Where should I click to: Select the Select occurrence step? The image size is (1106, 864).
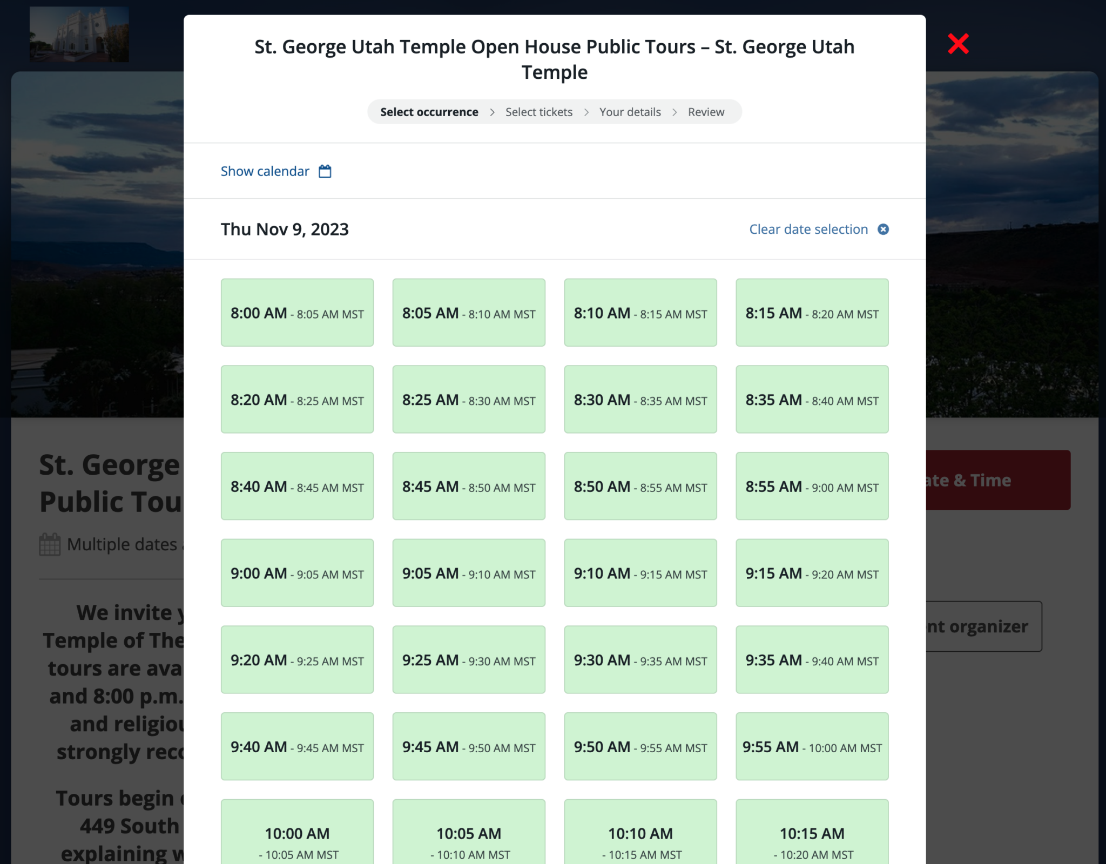pyautogui.click(x=429, y=112)
